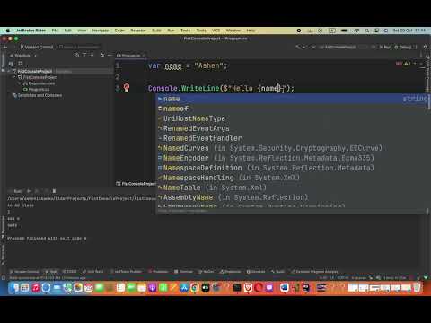Screen dimensions: 431x323
Task: Click the IDE settings gear at top right
Action: (426, 47)
